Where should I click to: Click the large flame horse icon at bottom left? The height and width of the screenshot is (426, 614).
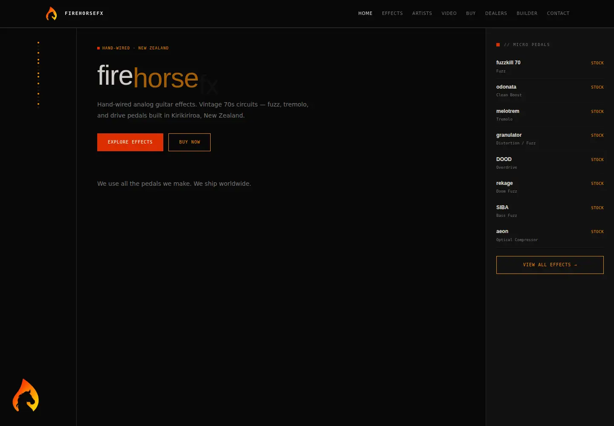tap(26, 395)
